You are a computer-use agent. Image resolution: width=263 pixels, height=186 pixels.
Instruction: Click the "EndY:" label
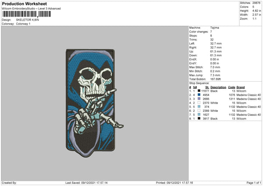193,63
